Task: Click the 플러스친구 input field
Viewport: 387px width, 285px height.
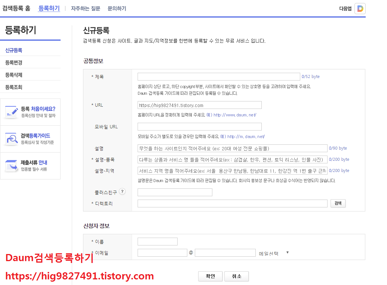Action: click(175, 192)
